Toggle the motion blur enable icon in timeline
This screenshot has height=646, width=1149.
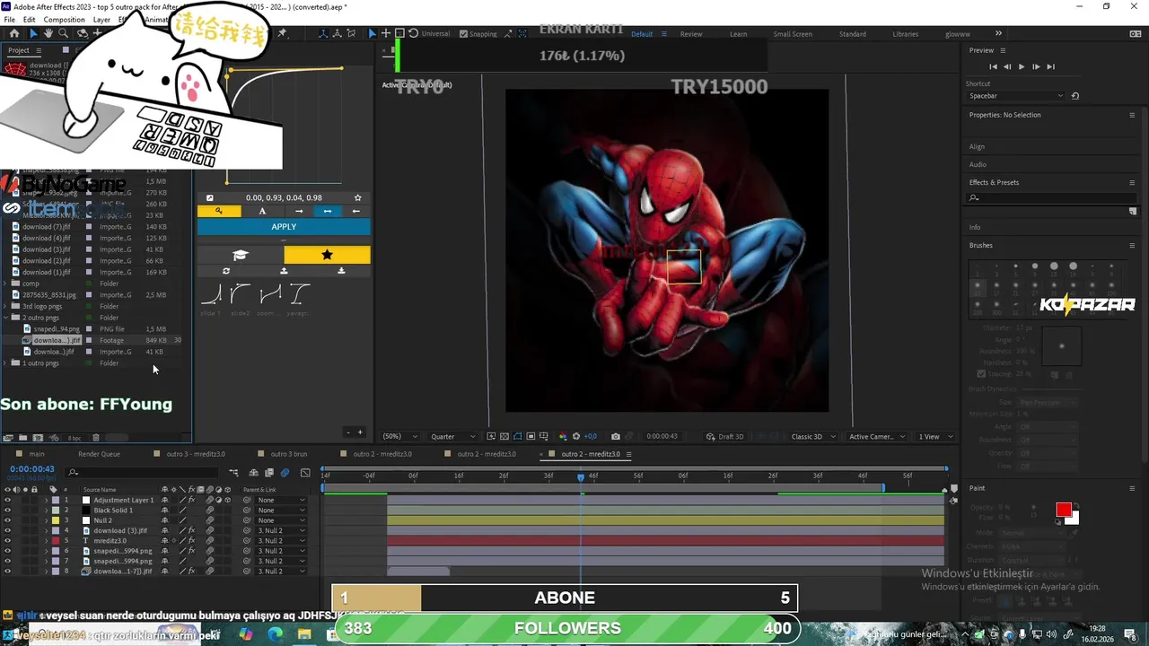[285, 473]
